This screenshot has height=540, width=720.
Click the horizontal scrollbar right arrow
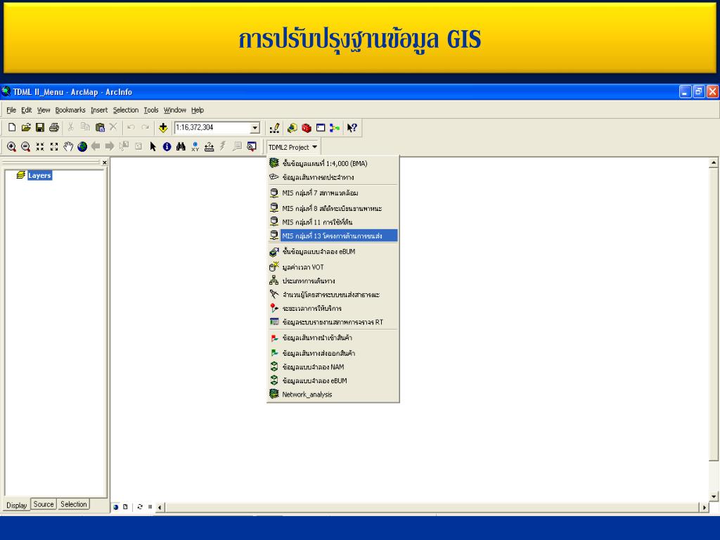705,508
